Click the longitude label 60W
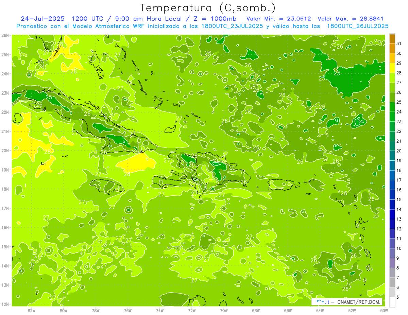This screenshot has width=408, height=315. point(384,310)
